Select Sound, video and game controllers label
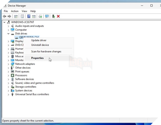The width and height of the screenshot is (161, 125). click(34, 83)
